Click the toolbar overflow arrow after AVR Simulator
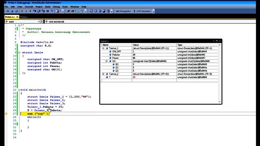Image resolution: width=260 pixels, height=146 pixels. pos(154,11)
